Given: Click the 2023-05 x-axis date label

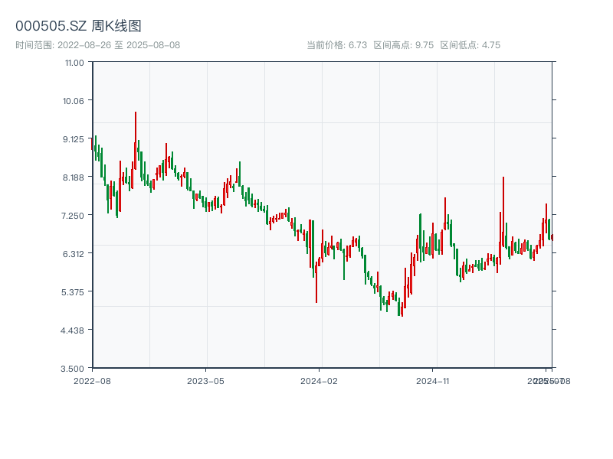Looking at the screenshot, I should pos(205,380).
